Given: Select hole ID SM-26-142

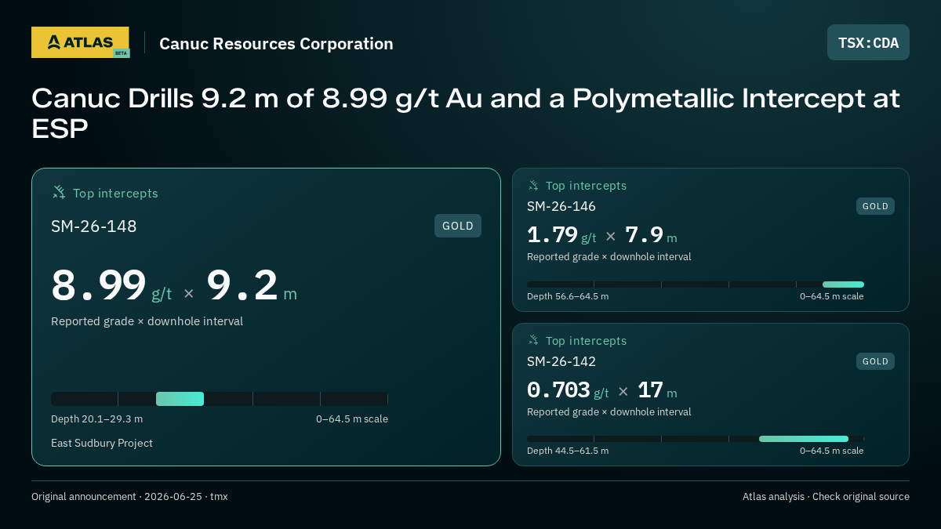Looking at the screenshot, I should [561, 361].
